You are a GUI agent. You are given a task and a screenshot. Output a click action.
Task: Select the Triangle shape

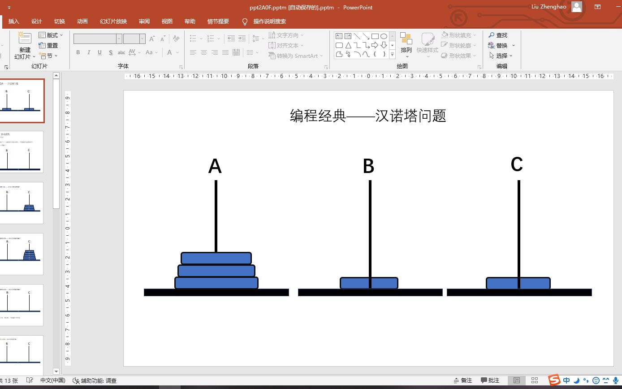348,45
